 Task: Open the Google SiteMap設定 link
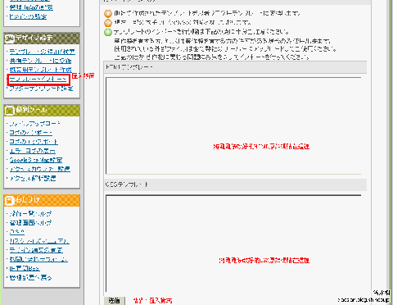[36, 160]
